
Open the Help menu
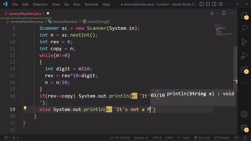click(x=106, y=4)
